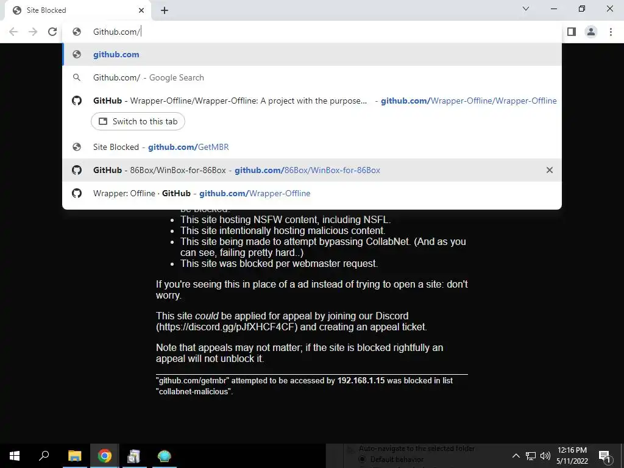Screen dimensions: 624x468
Task: Open the Windows Start menu
Action: pyautogui.click(x=15, y=456)
